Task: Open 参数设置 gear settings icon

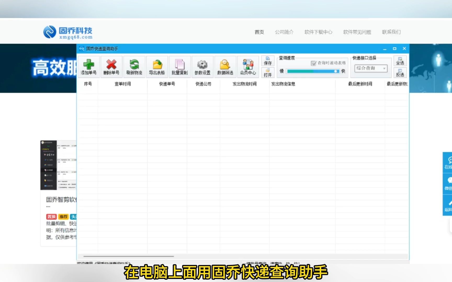Action: pos(202,67)
